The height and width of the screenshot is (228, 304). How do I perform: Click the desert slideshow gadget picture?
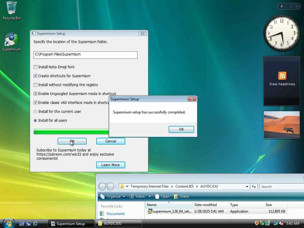point(281,125)
